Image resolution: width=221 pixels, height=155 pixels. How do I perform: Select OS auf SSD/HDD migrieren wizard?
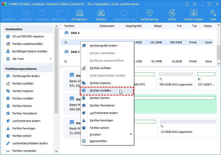[x=28, y=36]
